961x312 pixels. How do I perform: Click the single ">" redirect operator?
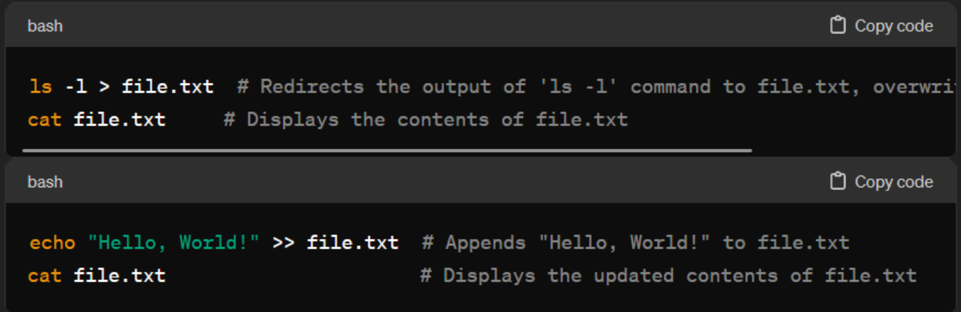[104, 88]
